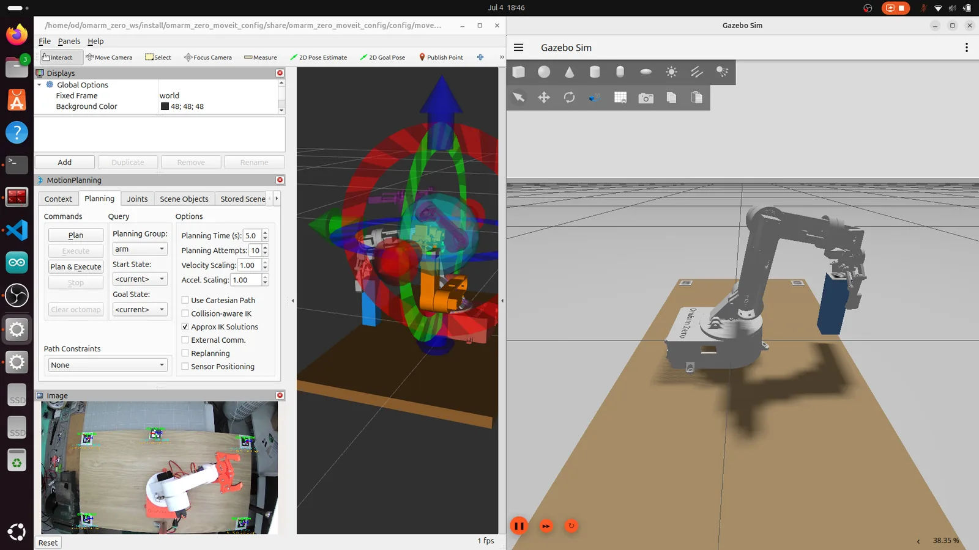Activate the Measure tool

[261, 57]
